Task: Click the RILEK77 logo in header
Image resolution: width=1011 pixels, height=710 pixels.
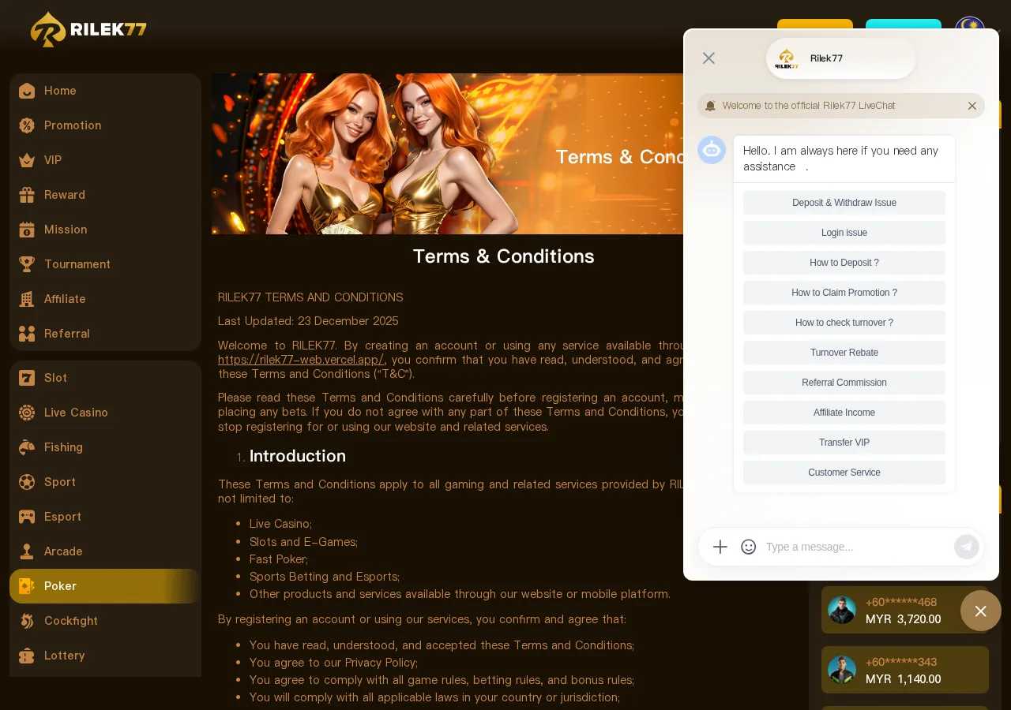Action: [x=88, y=29]
